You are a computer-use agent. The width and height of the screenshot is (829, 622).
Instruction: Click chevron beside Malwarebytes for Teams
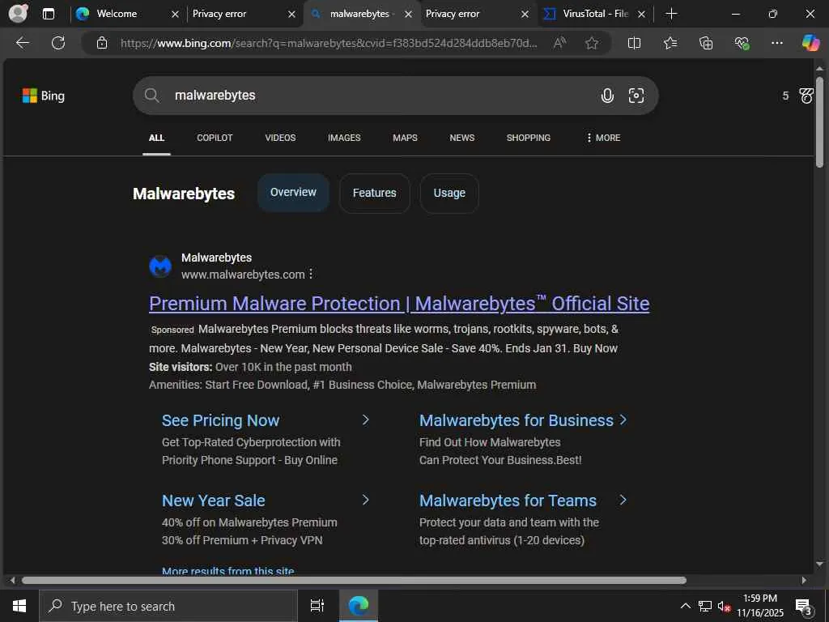click(623, 500)
